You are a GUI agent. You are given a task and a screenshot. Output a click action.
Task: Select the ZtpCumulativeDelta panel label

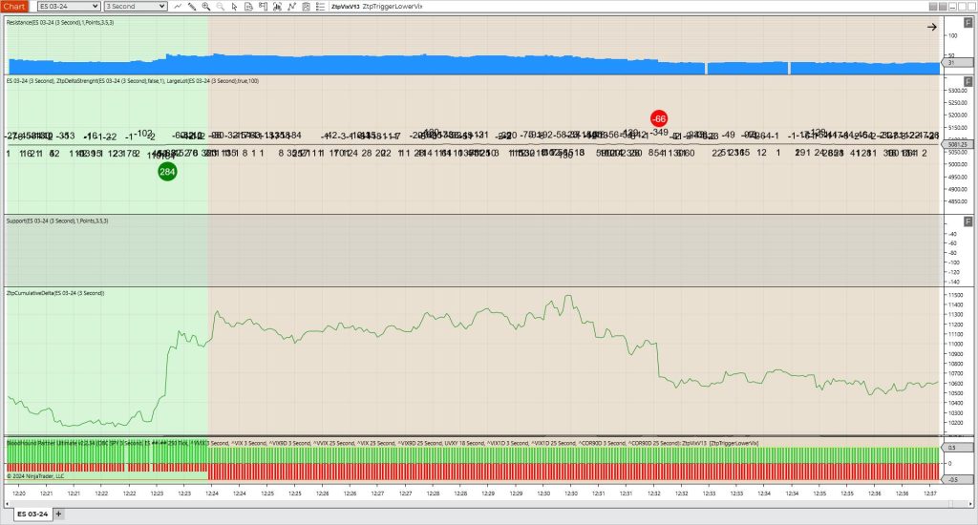tap(55, 293)
